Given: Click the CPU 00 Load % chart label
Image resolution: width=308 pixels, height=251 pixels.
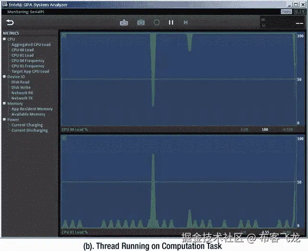Looking at the screenshot, I should click(75, 130).
